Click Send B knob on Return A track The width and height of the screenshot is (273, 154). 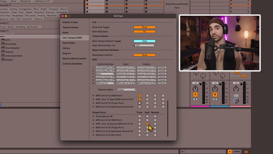click(203, 76)
